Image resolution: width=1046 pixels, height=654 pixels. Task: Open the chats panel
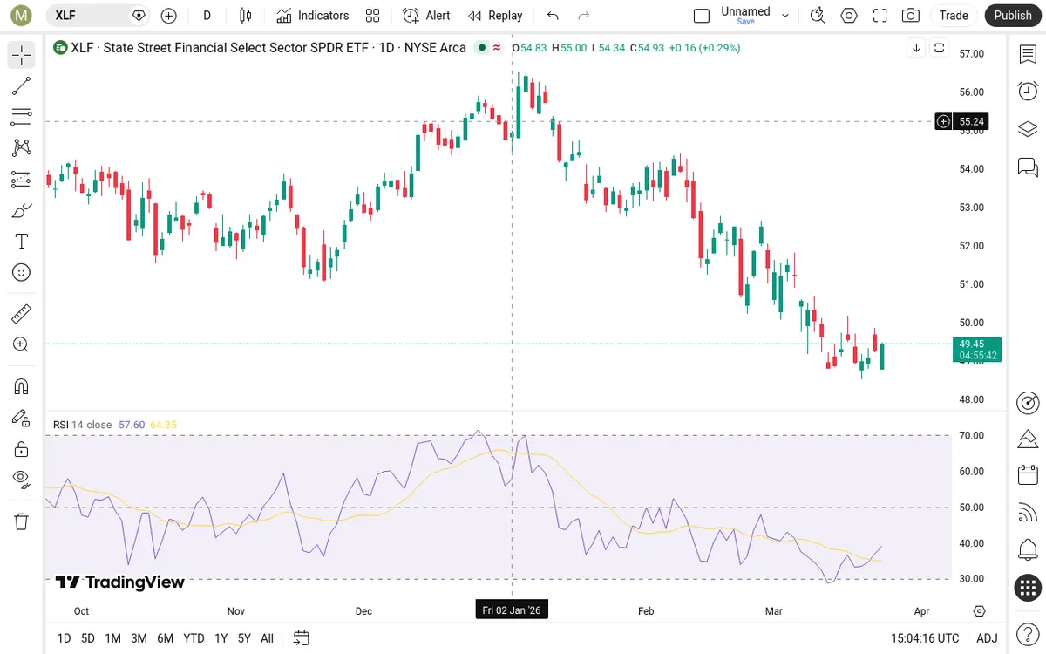(x=1028, y=167)
